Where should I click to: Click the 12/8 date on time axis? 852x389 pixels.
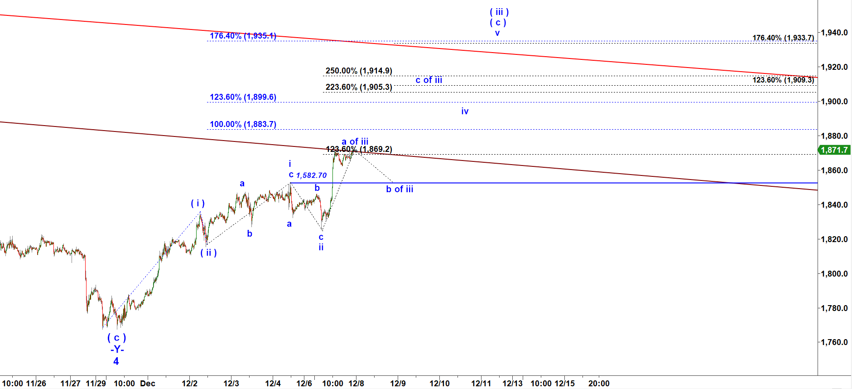coord(356,384)
